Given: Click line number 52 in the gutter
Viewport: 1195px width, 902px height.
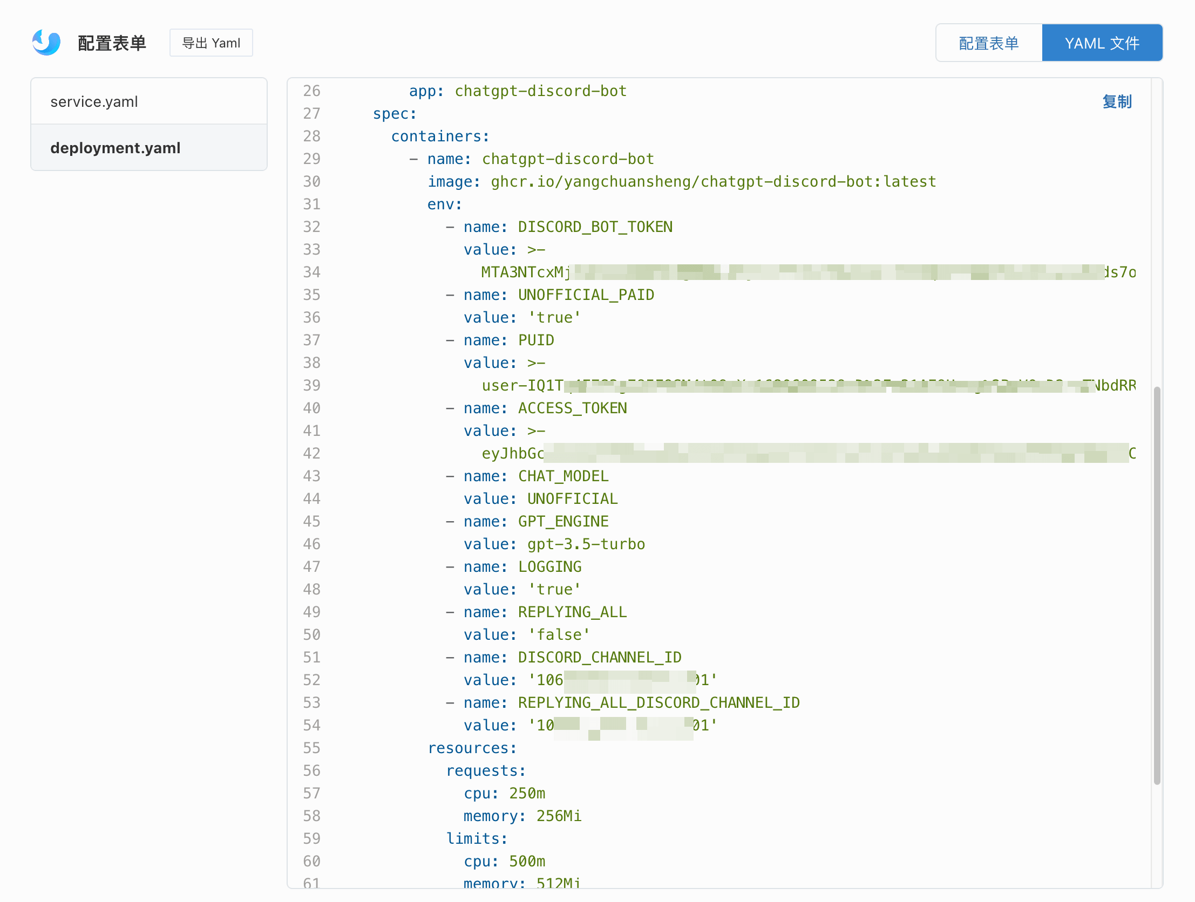Looking at the screenshot, I should 312,680.
